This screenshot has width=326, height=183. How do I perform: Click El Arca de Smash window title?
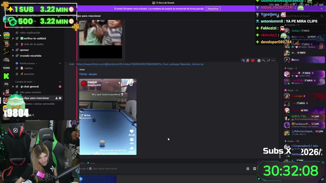165,3
